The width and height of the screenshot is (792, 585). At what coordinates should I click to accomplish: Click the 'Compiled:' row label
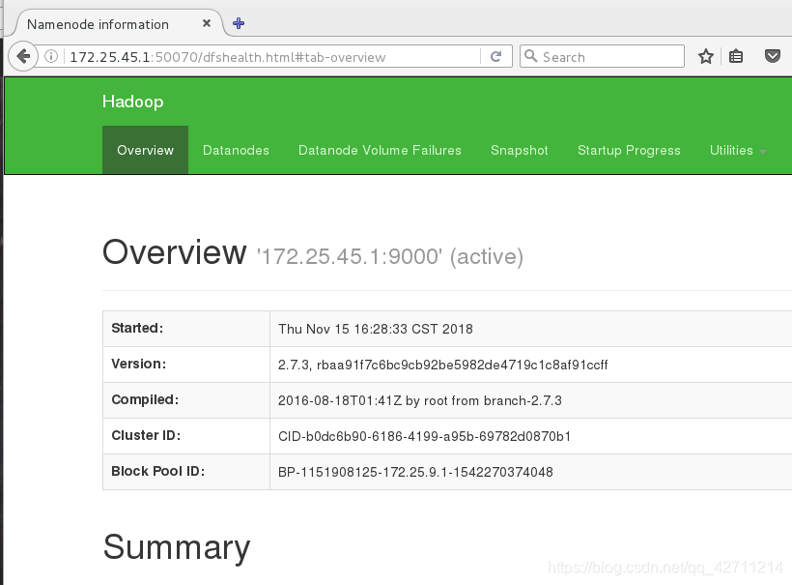click(145, 399)
